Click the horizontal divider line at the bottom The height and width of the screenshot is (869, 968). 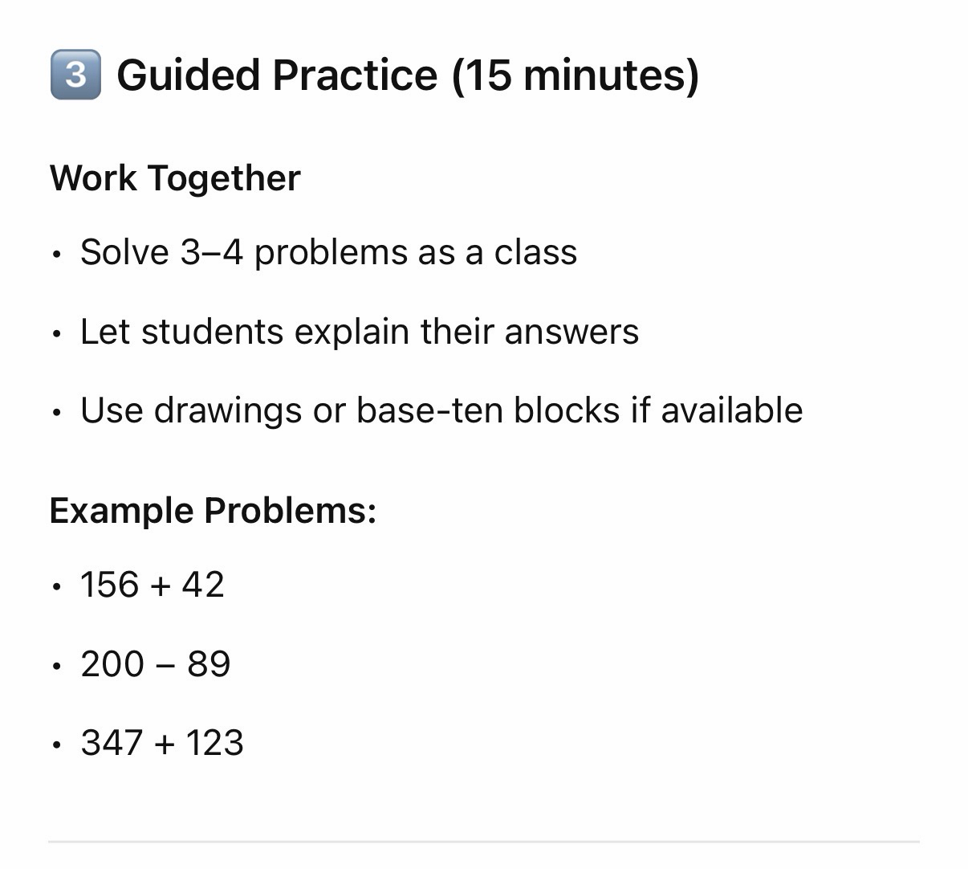pos(483,842)
